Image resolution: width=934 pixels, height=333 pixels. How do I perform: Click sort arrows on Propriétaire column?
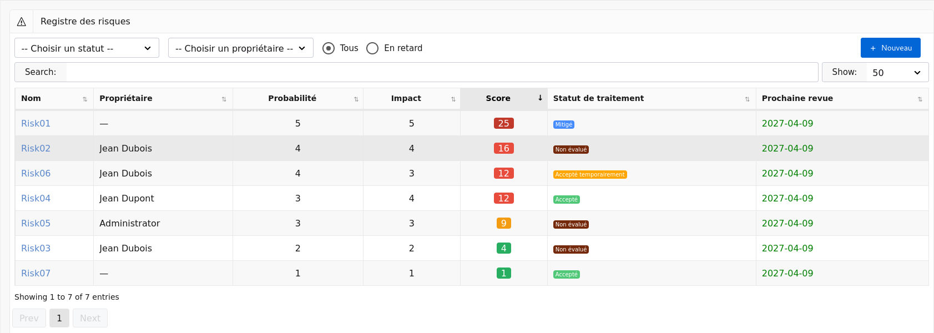[224, 99]
